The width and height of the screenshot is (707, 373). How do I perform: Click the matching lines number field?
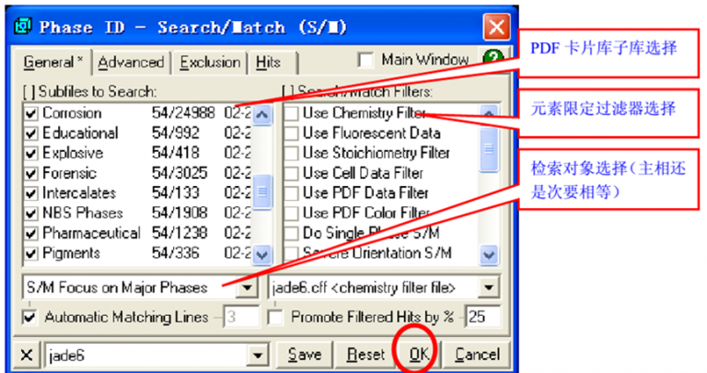[x=241, y=317]
